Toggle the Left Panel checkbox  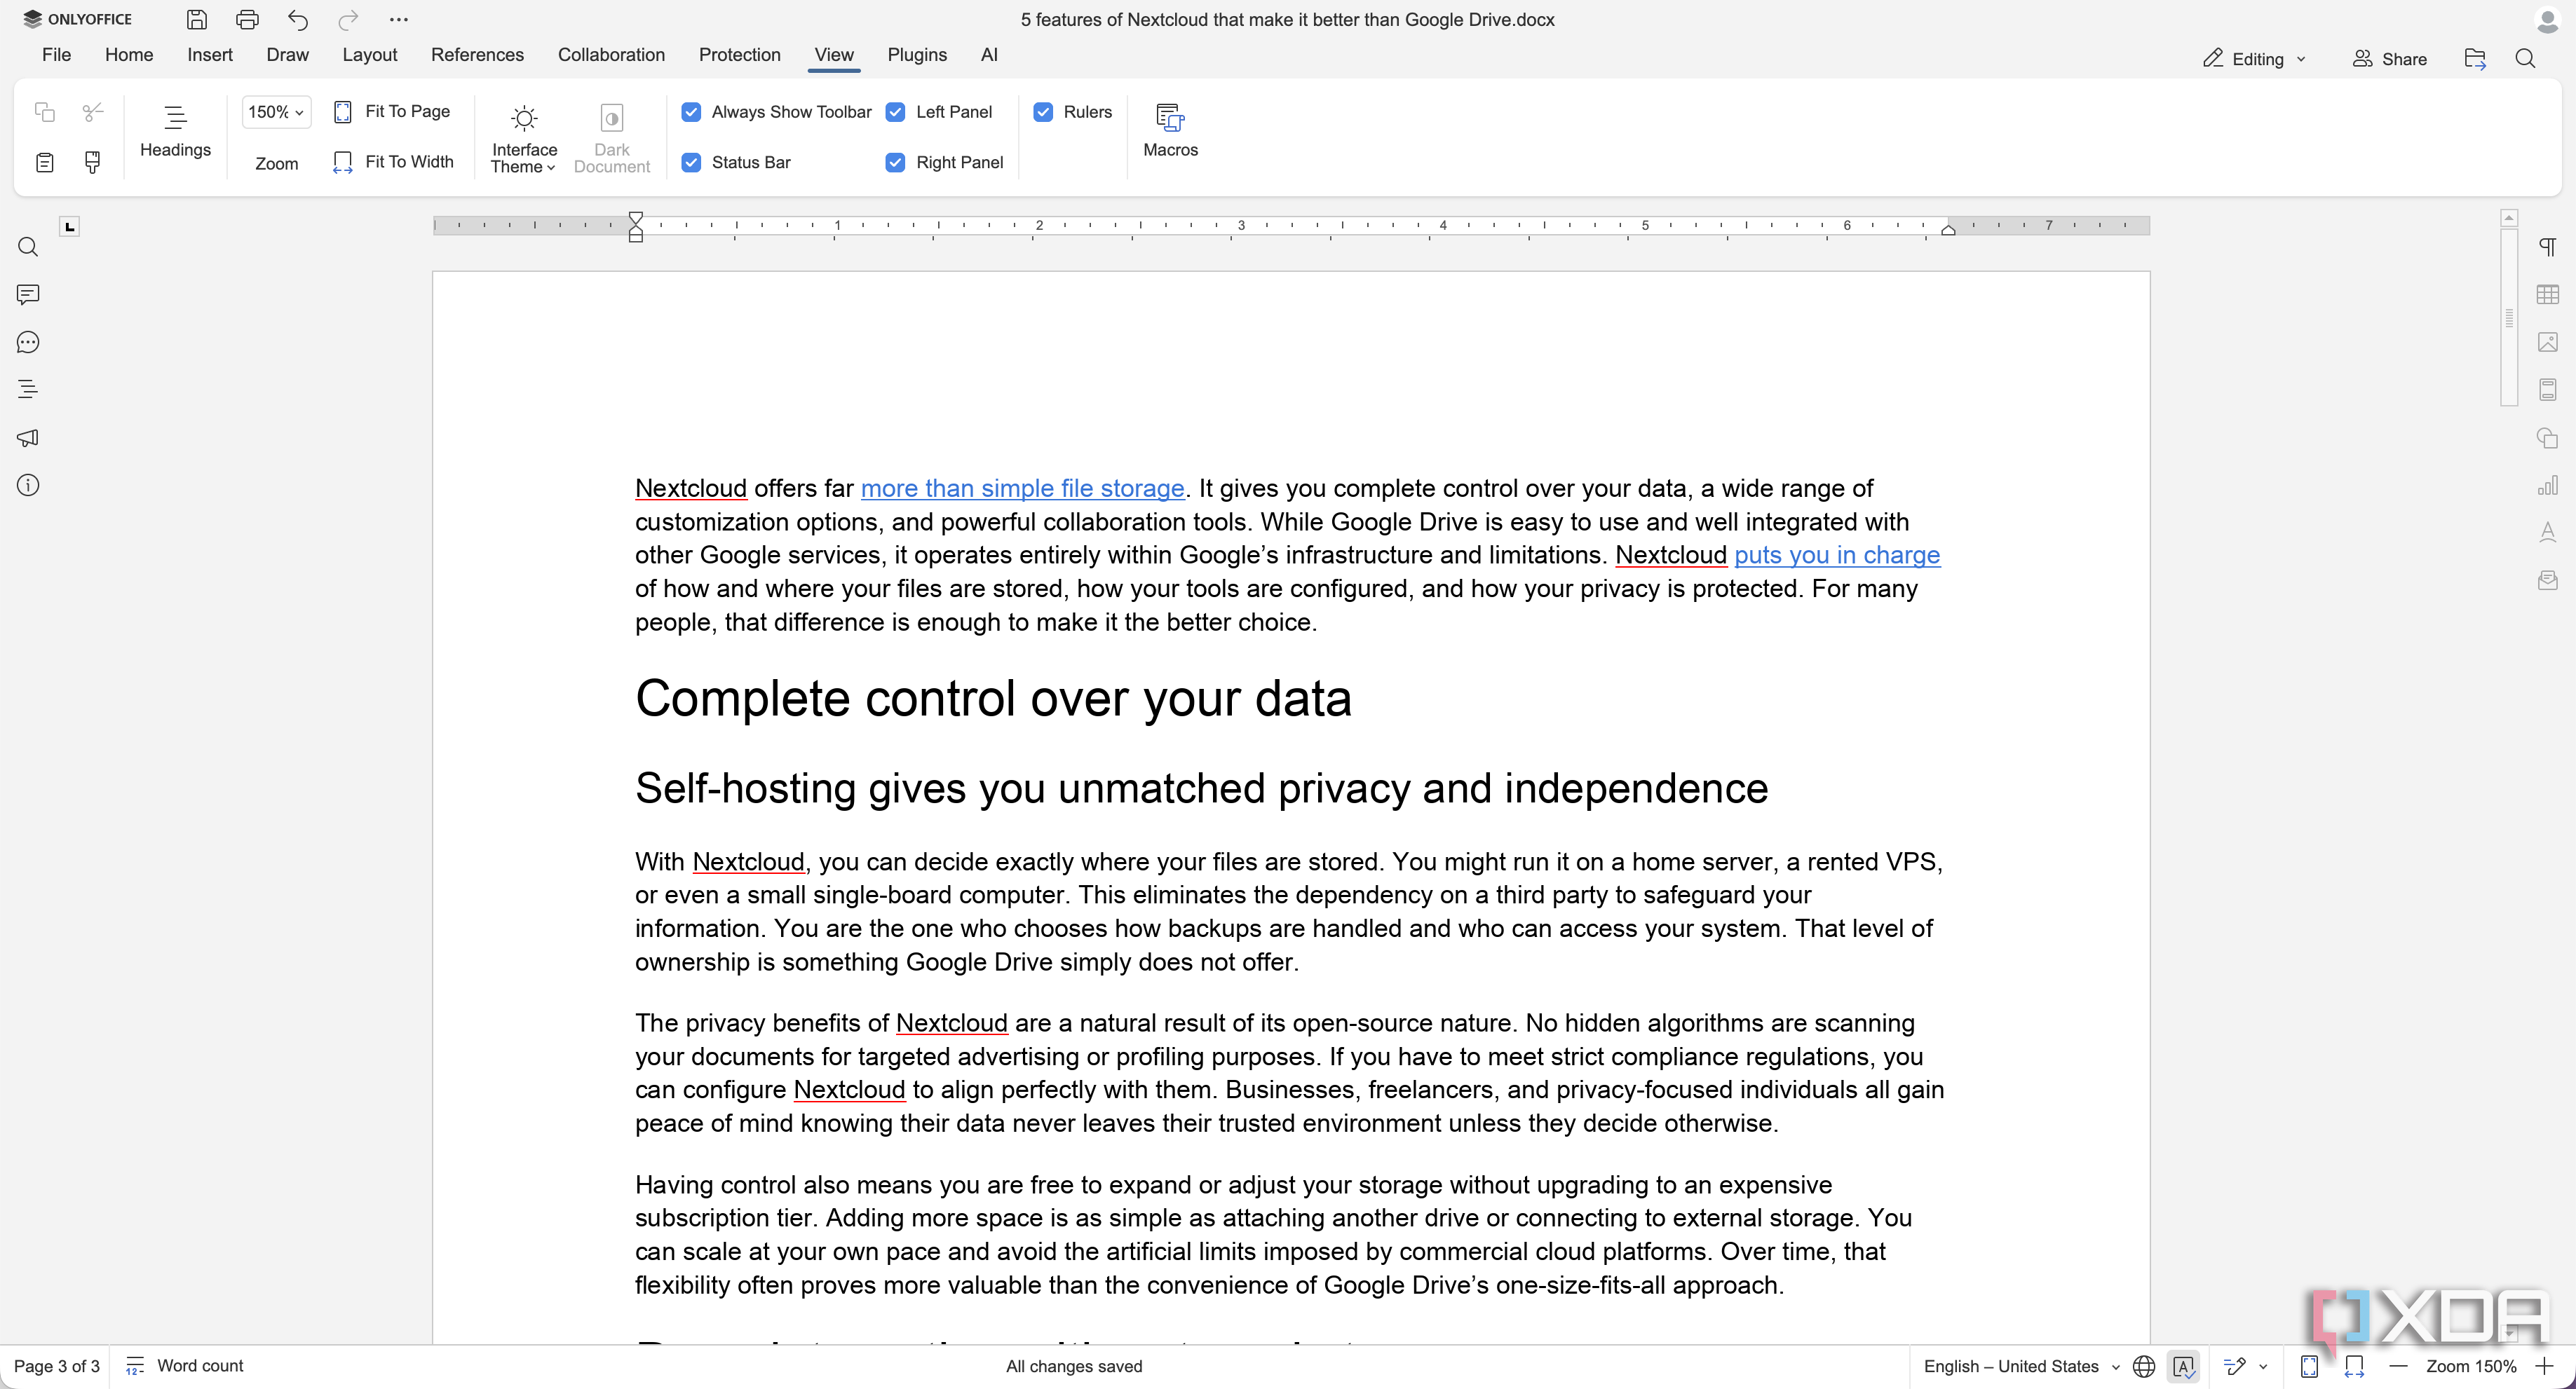895,112
